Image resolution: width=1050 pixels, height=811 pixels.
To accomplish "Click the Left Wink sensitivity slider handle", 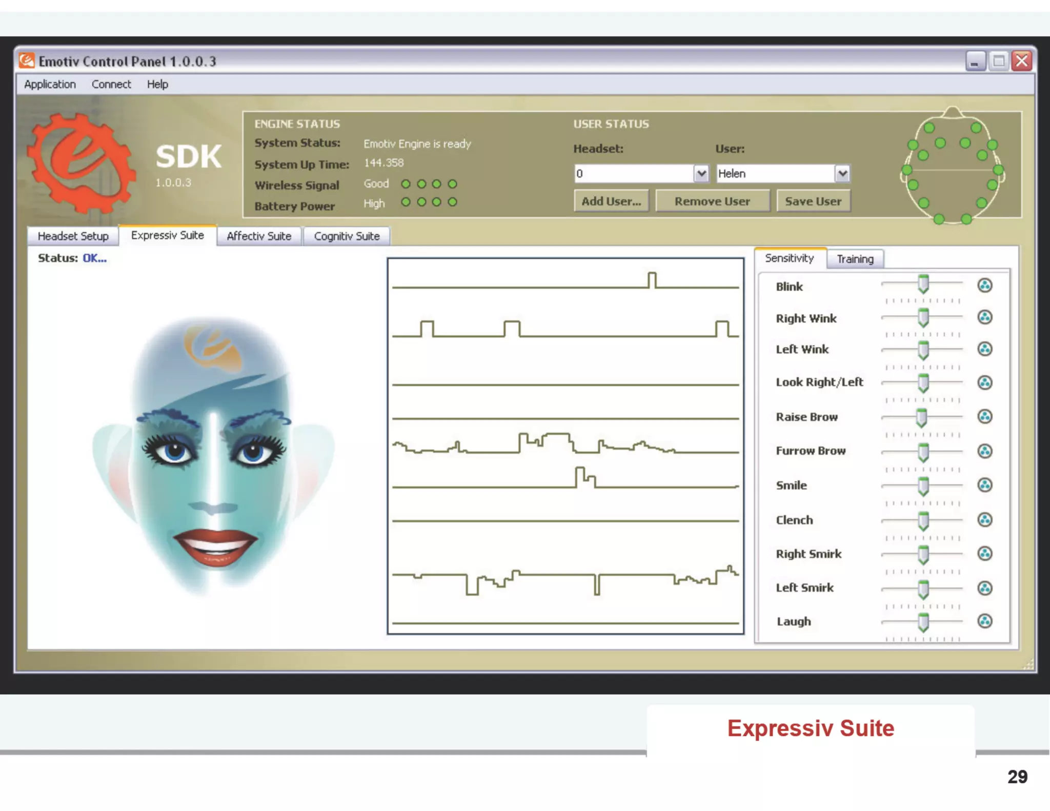I will [923, 350].
